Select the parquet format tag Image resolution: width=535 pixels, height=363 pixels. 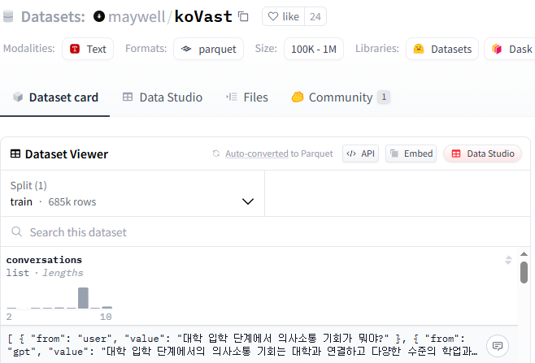pos(208,49)
